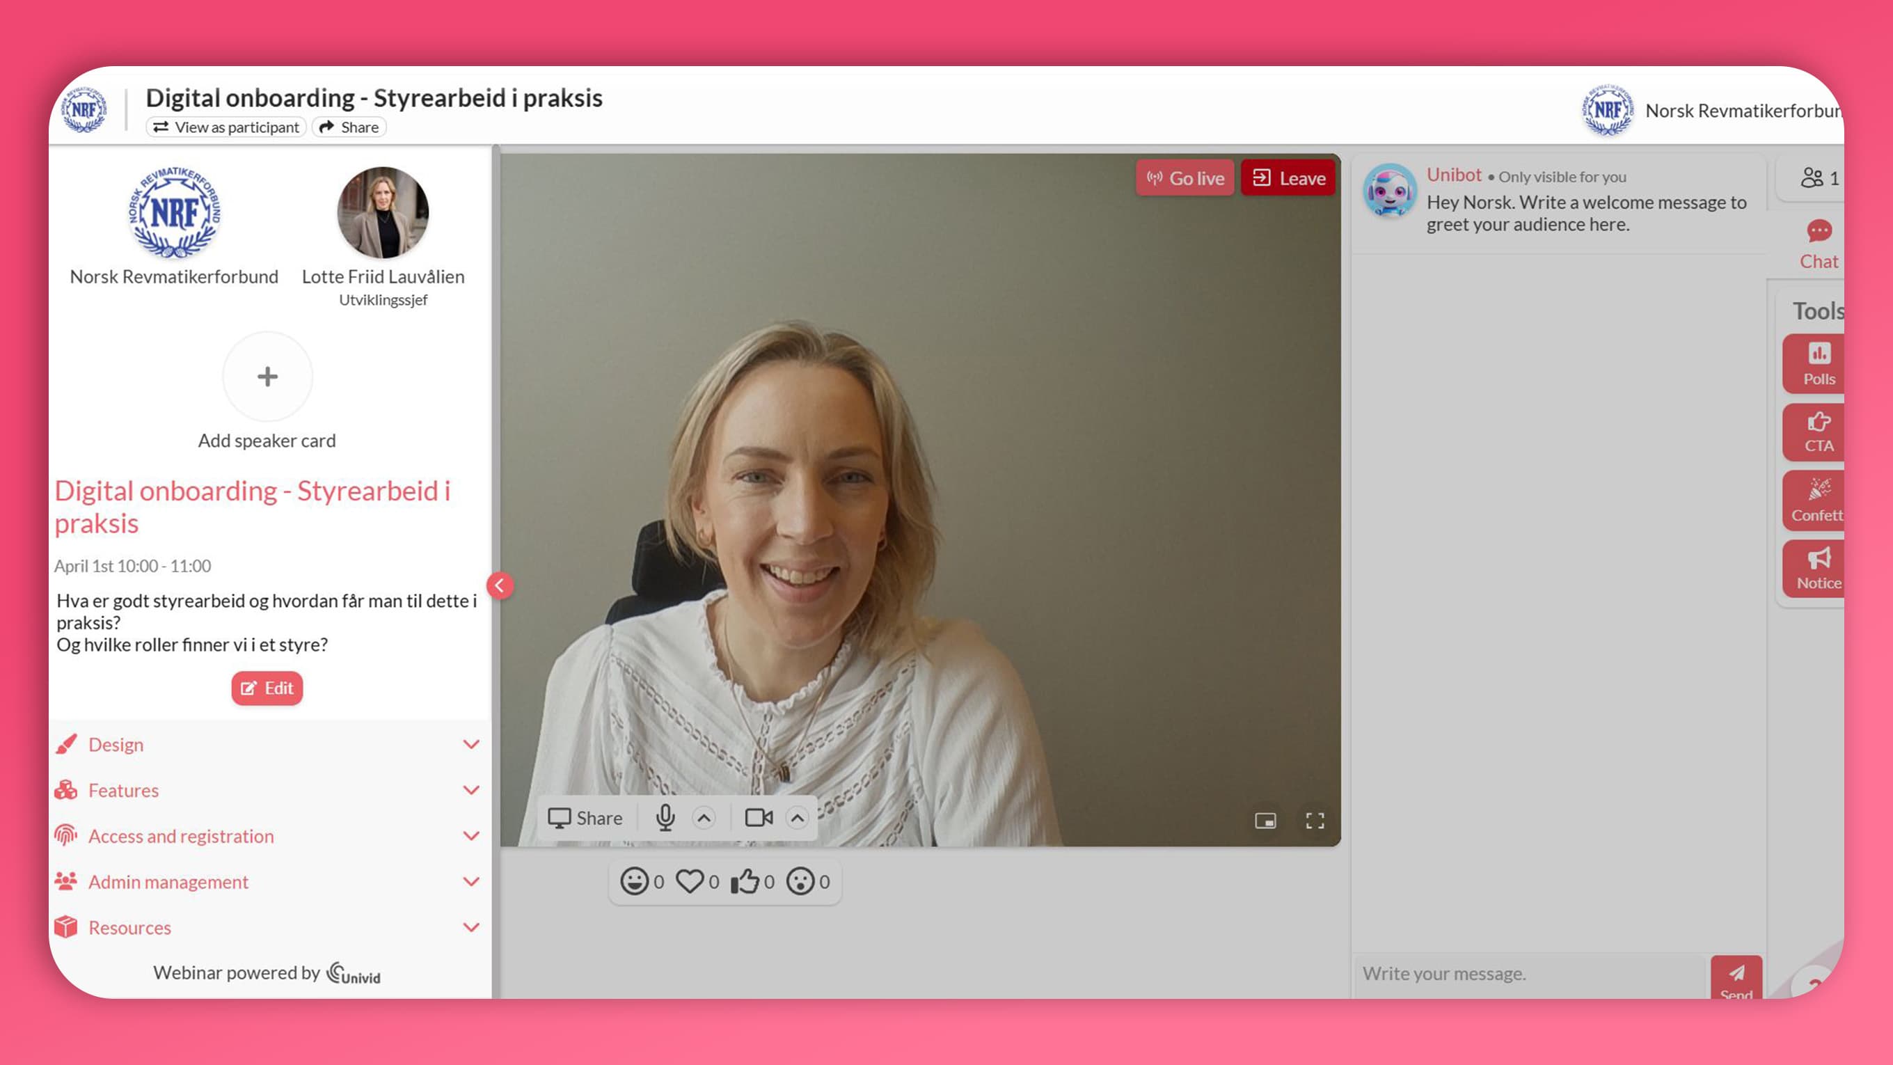Open the participants list icon
The width and height of the screenshot is (1893, 1065).
[1812, 177]
